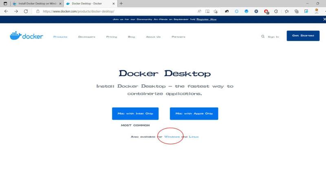Enter Immersive Reader via the address bar icon
Screen dimensions: 326x169
(207, 11)
